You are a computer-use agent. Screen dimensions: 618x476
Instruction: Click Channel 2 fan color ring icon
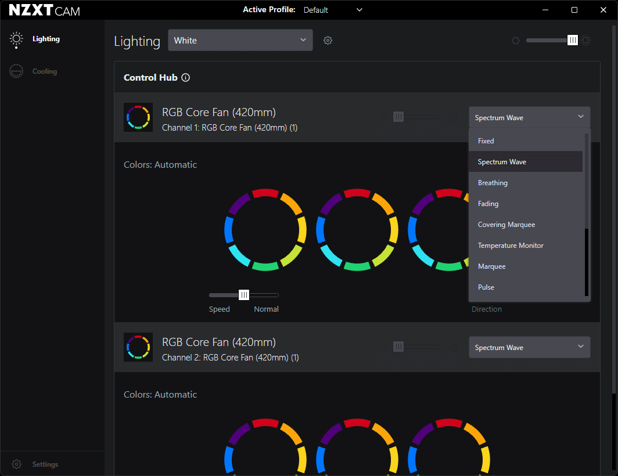(138, 347)
